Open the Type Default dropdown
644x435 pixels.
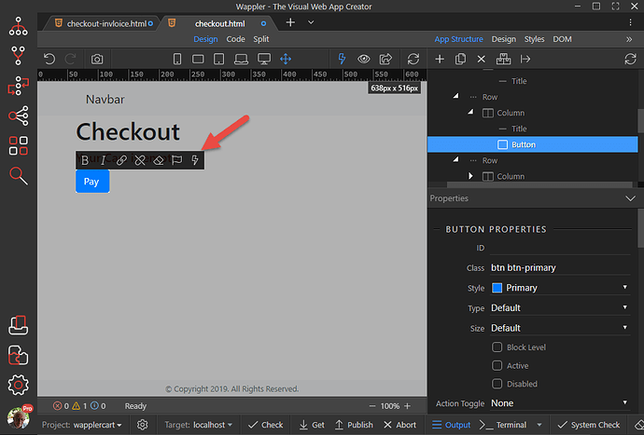[x=560, y=307]
